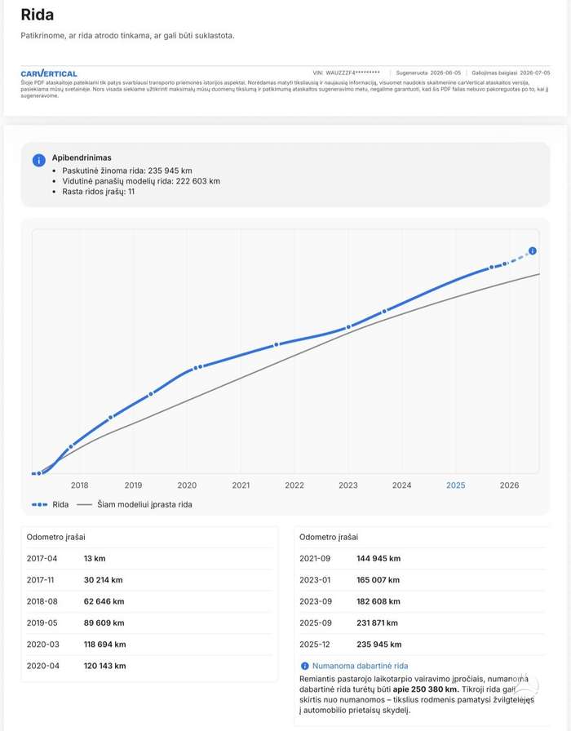Click the Rida page heading

click(38, 15)
